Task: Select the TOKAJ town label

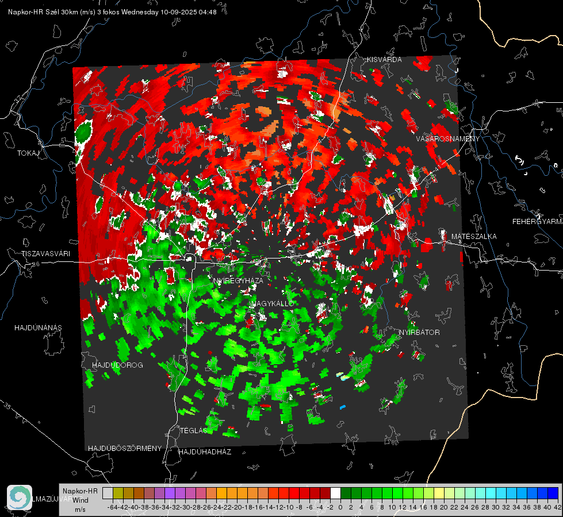Action: [28, 153]
